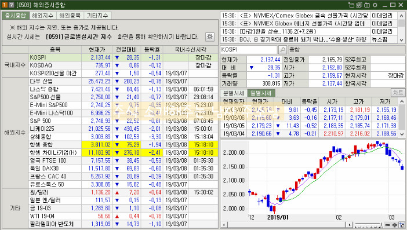Select the 다우 산업 row
The width and height of the screenshot is (407, 230).
click(x=123, y=82)
